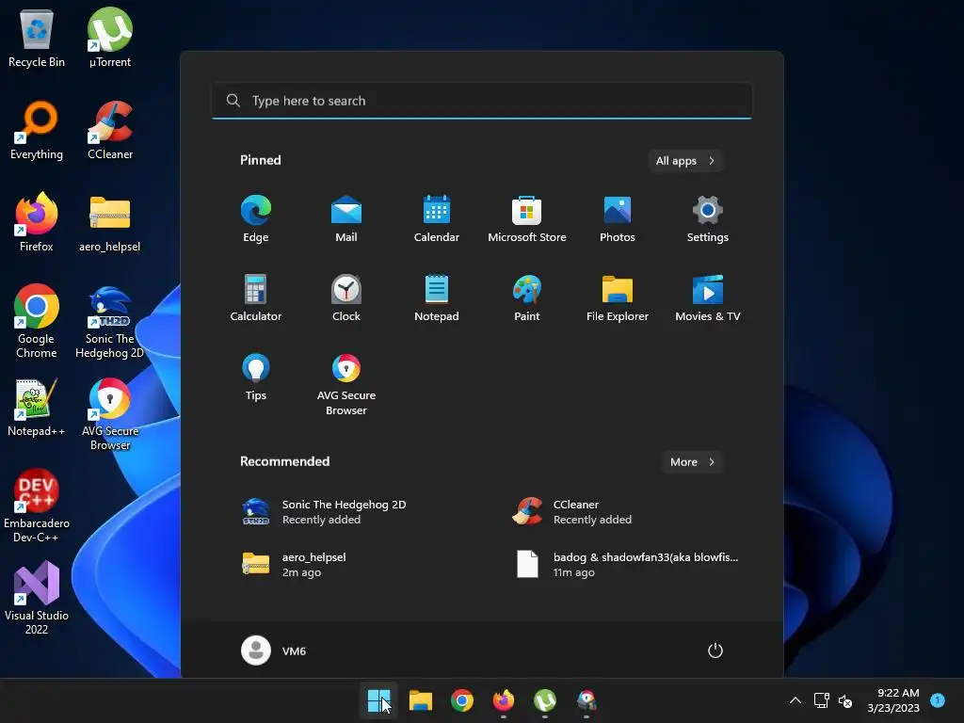This screenshot has height=723, width=964.
Task: Open Notepad from Start menu
Action: [x=437, y=298]
